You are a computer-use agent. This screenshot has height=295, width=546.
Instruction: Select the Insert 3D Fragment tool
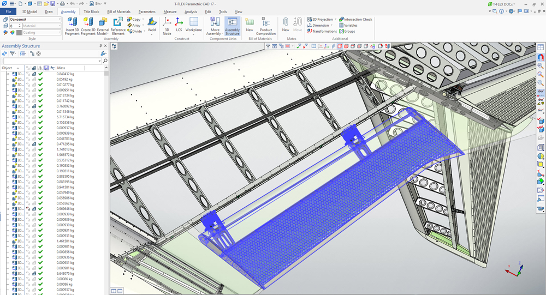coord(72,26)
